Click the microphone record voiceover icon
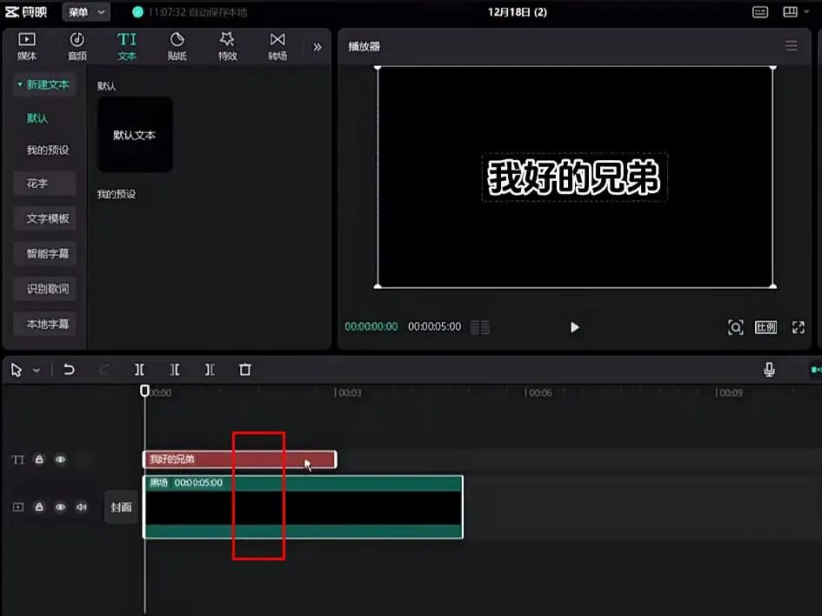 point(769,370)
